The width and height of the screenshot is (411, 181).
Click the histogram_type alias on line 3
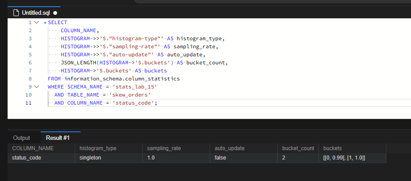(199, 38)
